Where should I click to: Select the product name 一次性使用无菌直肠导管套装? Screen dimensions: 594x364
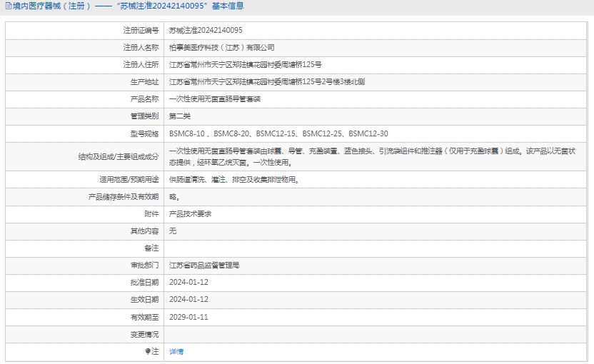pyautogui.click(x=215, y=99)
